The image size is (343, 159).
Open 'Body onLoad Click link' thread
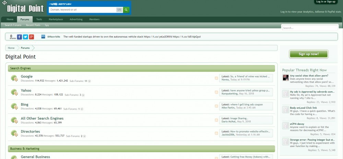click(304, 108)
